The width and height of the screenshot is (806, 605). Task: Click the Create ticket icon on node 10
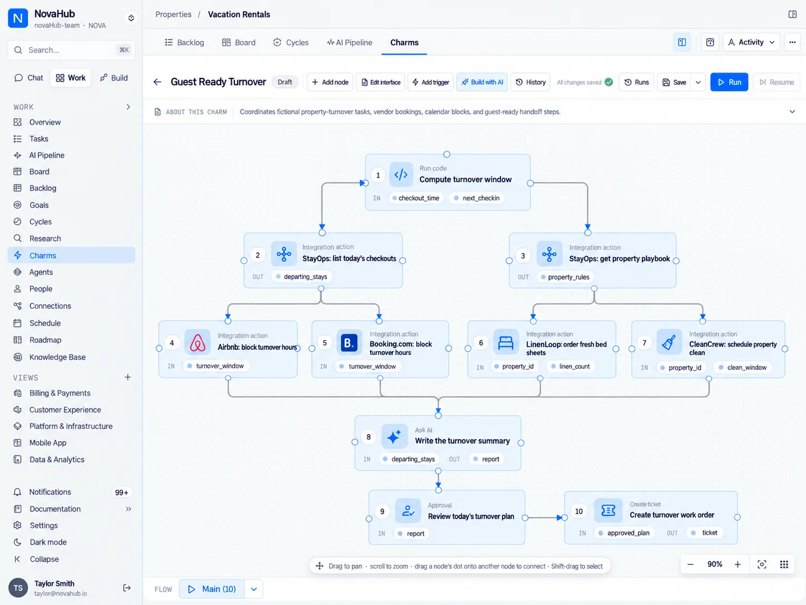[608, 510]
